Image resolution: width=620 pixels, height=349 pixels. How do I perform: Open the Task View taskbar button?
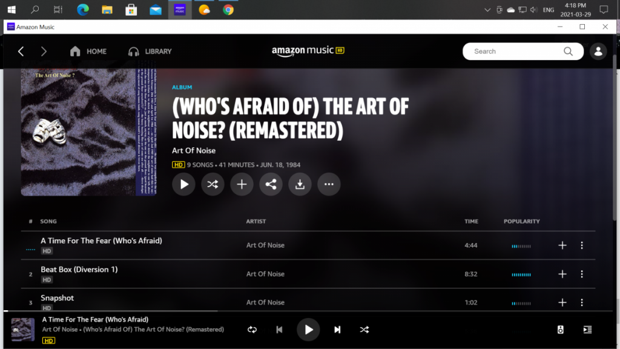coord(58,10)
